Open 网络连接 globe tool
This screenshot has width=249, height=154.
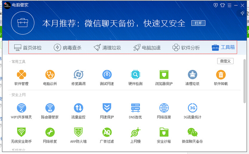(x=164, y=111)
